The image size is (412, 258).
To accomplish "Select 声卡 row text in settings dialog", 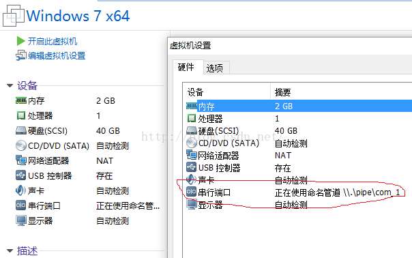I will (206, 180).
